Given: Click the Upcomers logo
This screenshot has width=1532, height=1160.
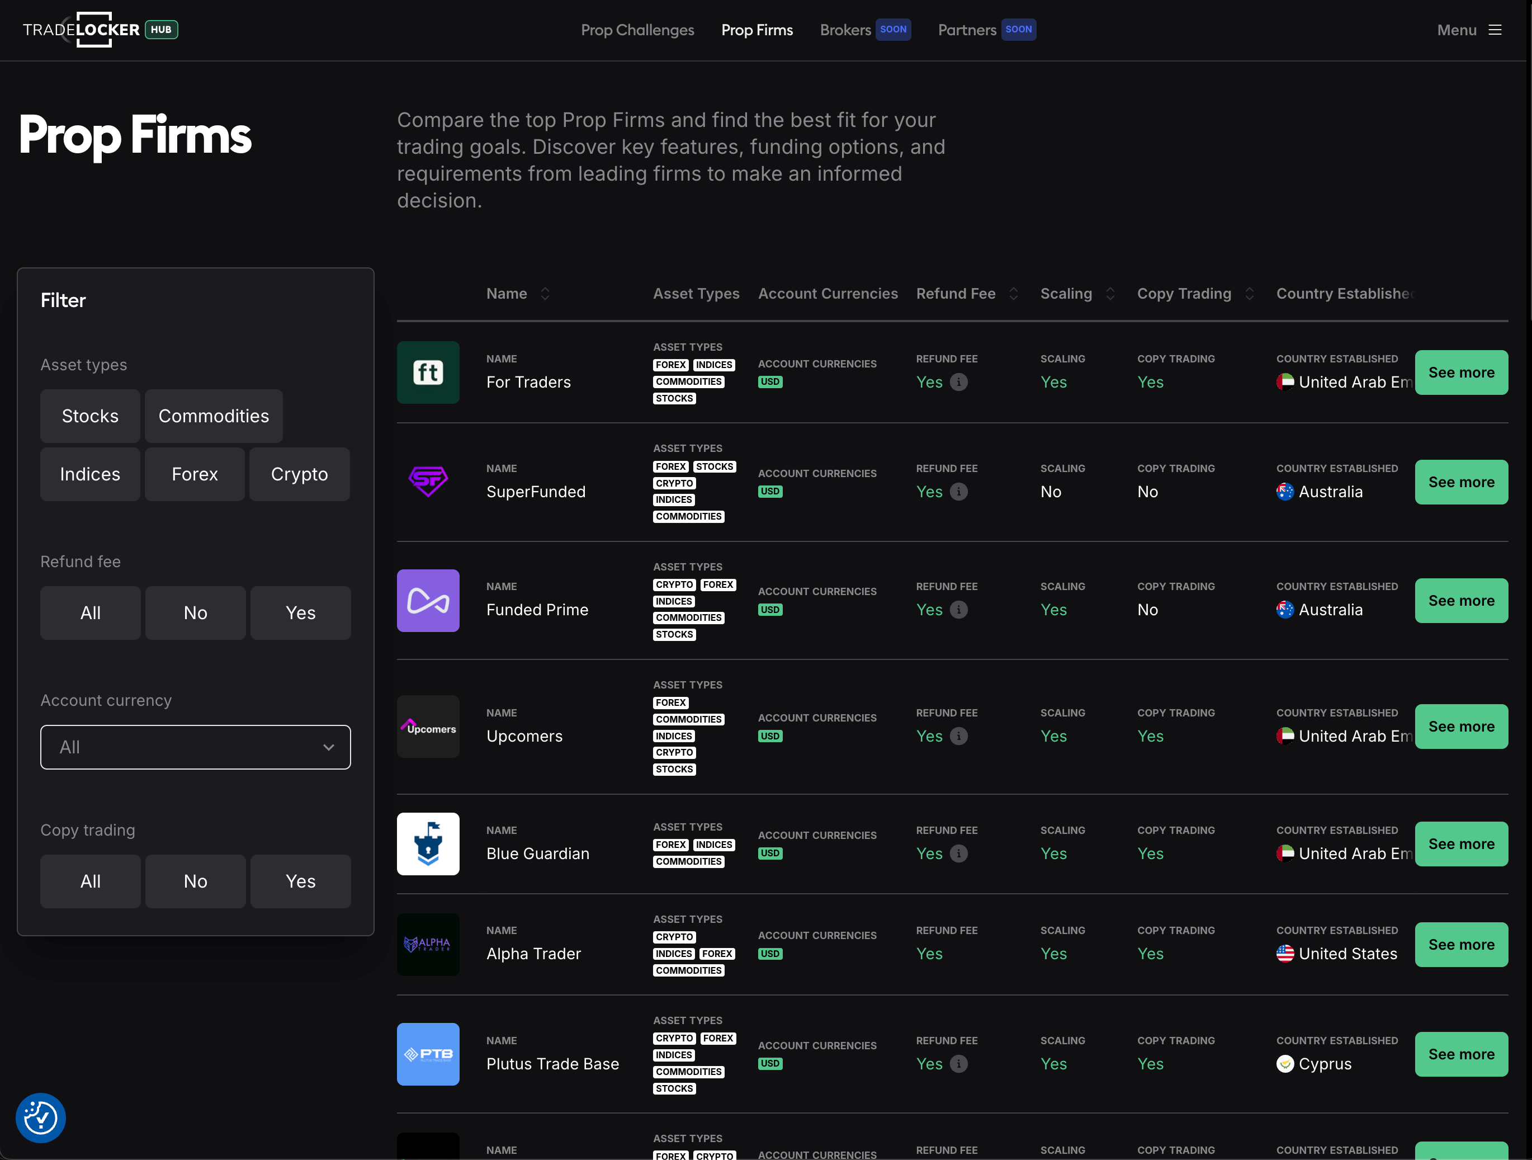Looking at the screenshot, I should [x=428, y=726].
